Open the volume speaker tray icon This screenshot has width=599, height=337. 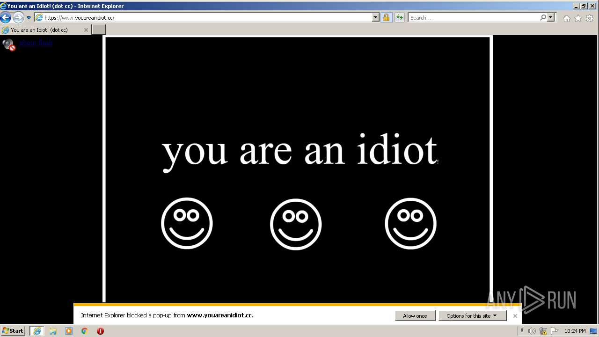point(532,331)
